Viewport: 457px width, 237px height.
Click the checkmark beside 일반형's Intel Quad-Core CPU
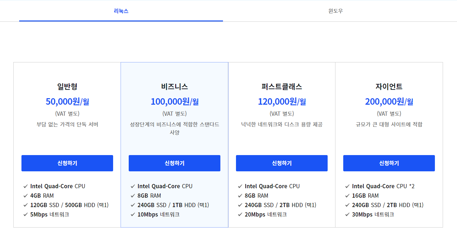pyautogui.click(x=25, y=186)
